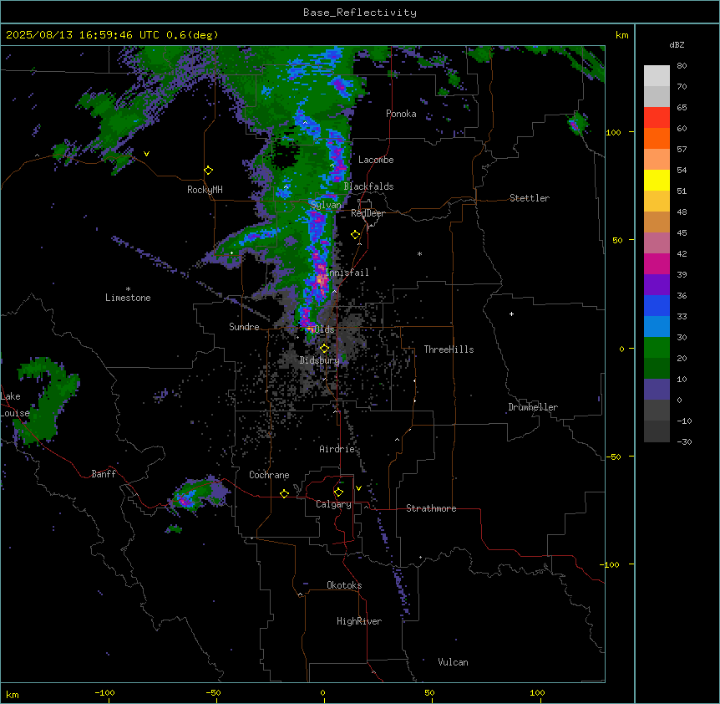Click the Vulcan city label
Image resolution: width=720 pixels, height=704 pixels.
(453, 662)
